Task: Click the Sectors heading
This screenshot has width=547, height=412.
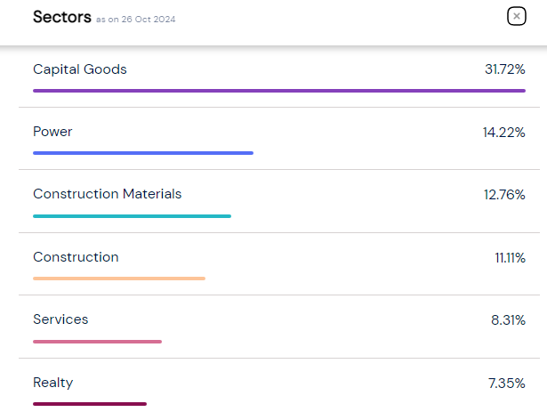Action: click(x=61, y=17)
